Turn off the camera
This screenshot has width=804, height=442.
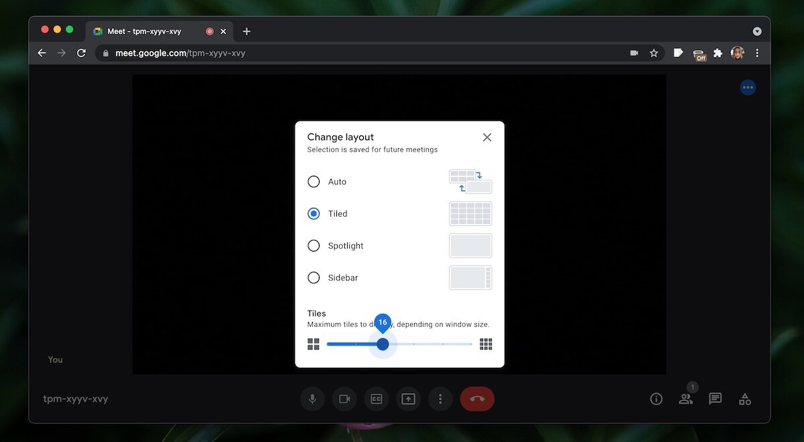tap(344, 398)
